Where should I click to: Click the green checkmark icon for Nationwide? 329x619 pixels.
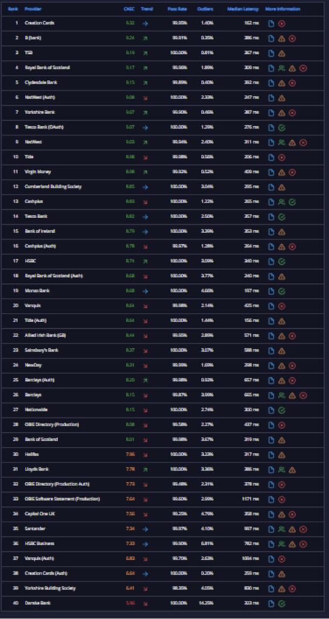pos(282,410)
